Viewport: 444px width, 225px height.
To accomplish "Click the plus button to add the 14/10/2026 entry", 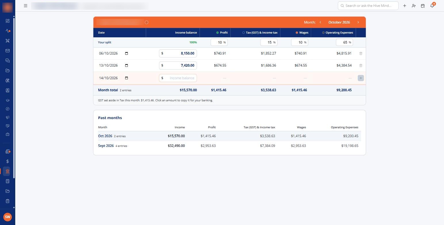I will (x=361, y=78).
